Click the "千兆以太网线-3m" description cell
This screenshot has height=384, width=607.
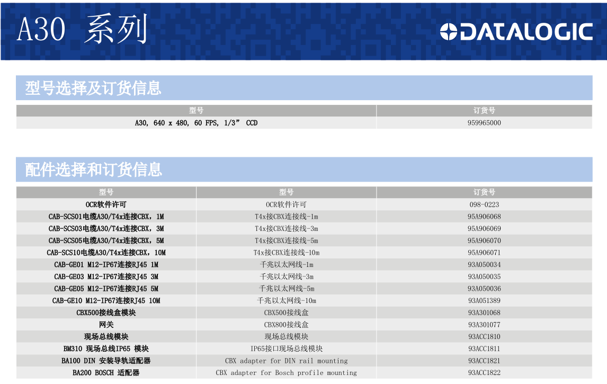286,276
